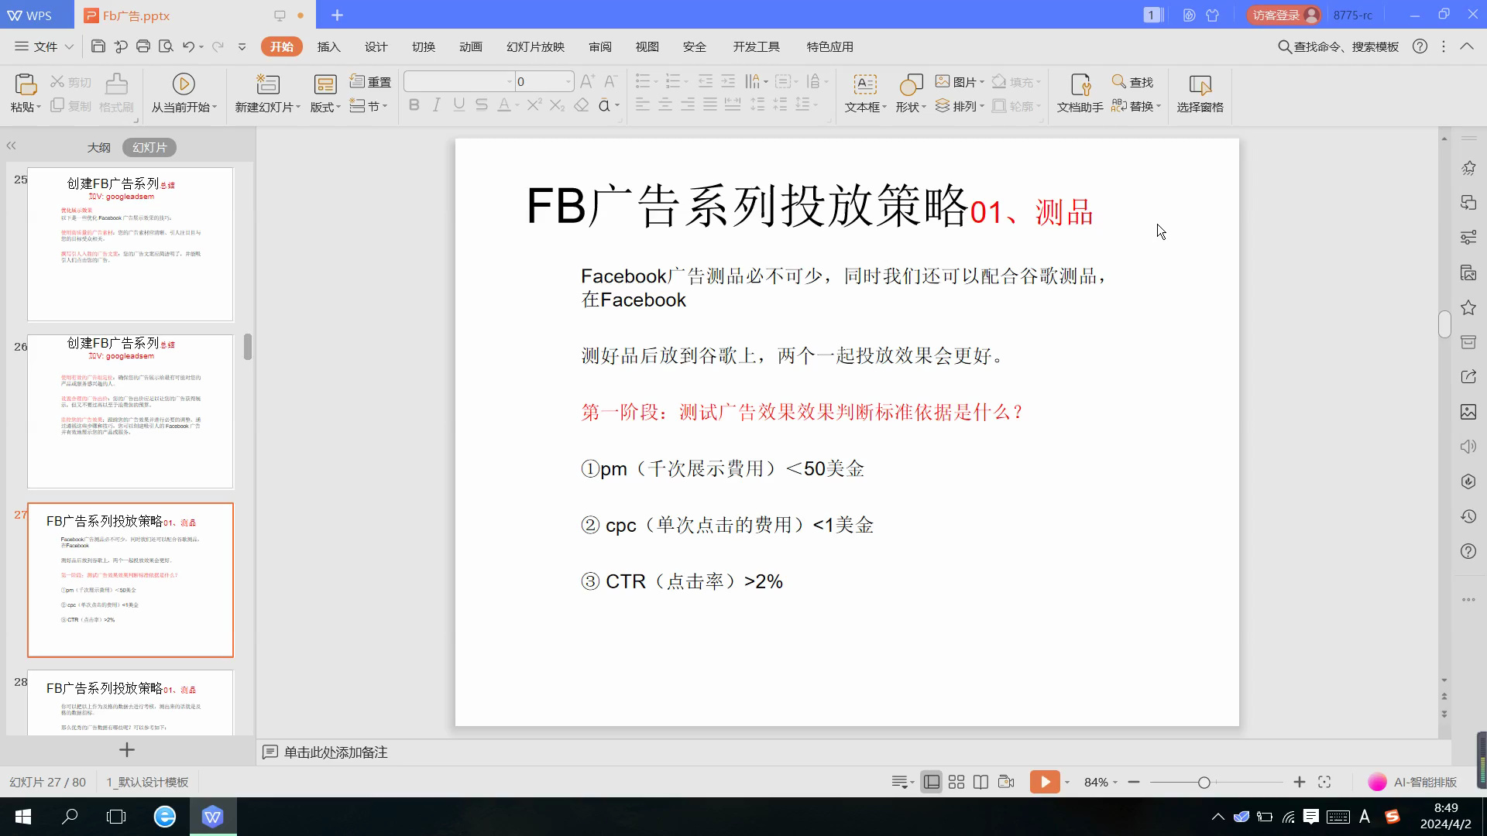Click the fit slide to window icon
Image resolution: width=1487 pixels, height=836 pixels.
1324,783
